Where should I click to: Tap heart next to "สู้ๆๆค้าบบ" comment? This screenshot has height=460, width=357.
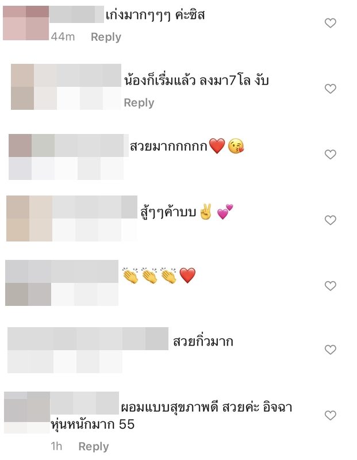pyautogui.click(x=331, y=220)
